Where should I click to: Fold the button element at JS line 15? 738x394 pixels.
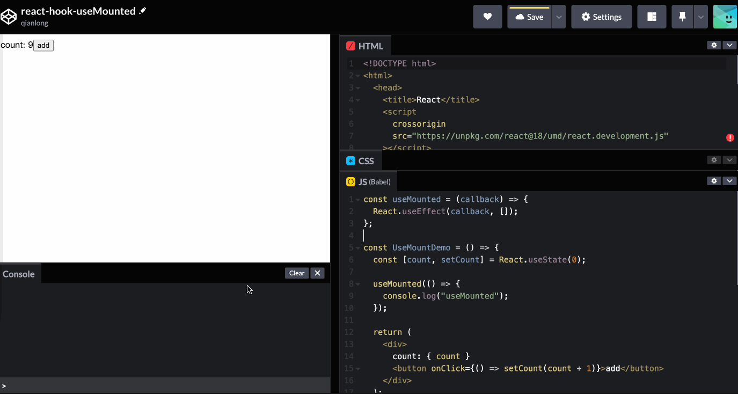tap(358, 369)
